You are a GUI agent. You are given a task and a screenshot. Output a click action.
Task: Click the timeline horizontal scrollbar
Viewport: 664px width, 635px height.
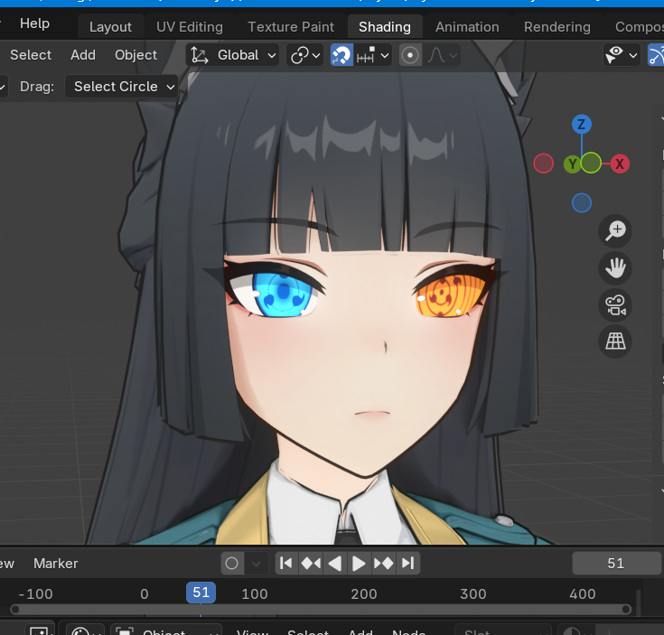321,610
